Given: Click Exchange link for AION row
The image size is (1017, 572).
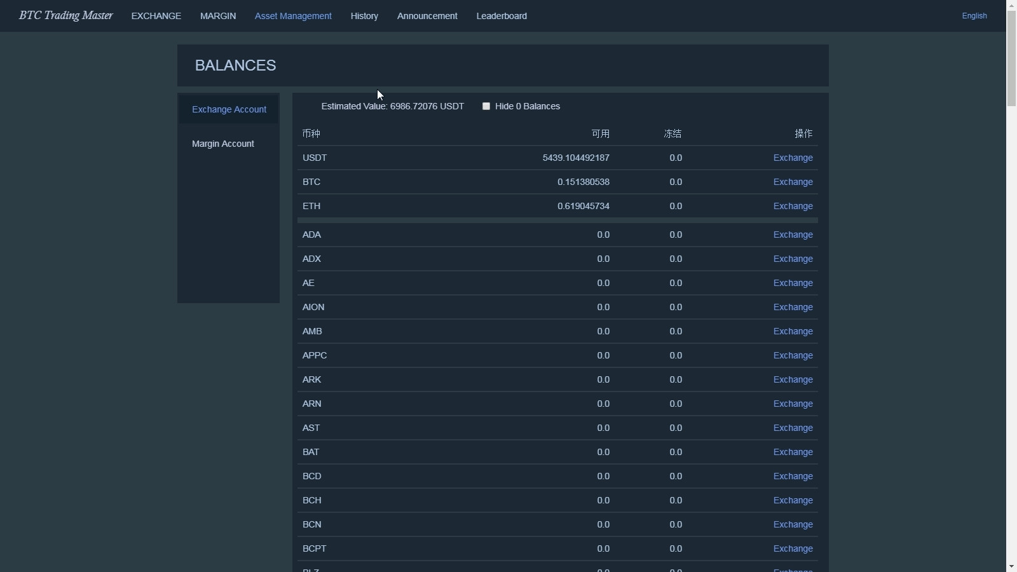Looking at the screenshot, I should pos(793,307).
